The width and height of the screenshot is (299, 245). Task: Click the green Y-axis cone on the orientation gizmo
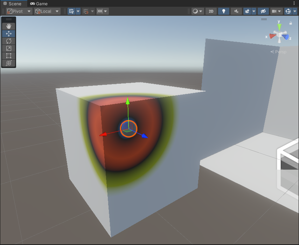279,27
